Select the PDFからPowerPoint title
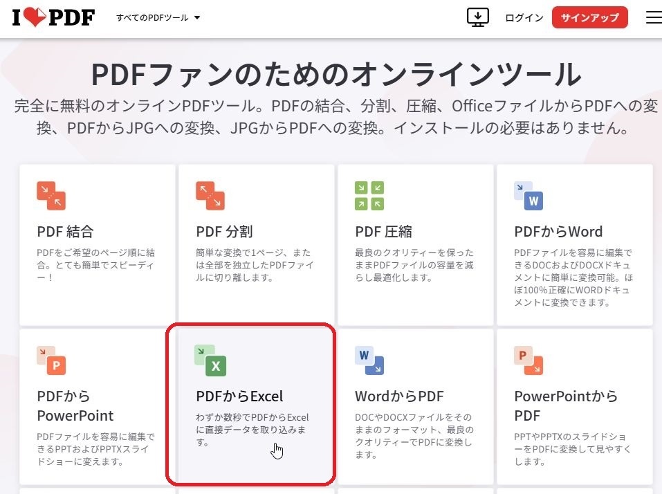This screenshot has height=494, width=662. [x=75, y=405]
